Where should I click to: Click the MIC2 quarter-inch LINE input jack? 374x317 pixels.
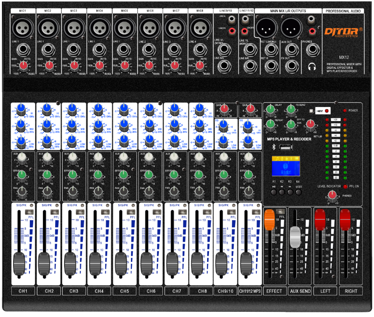click(x=49, y=50)
